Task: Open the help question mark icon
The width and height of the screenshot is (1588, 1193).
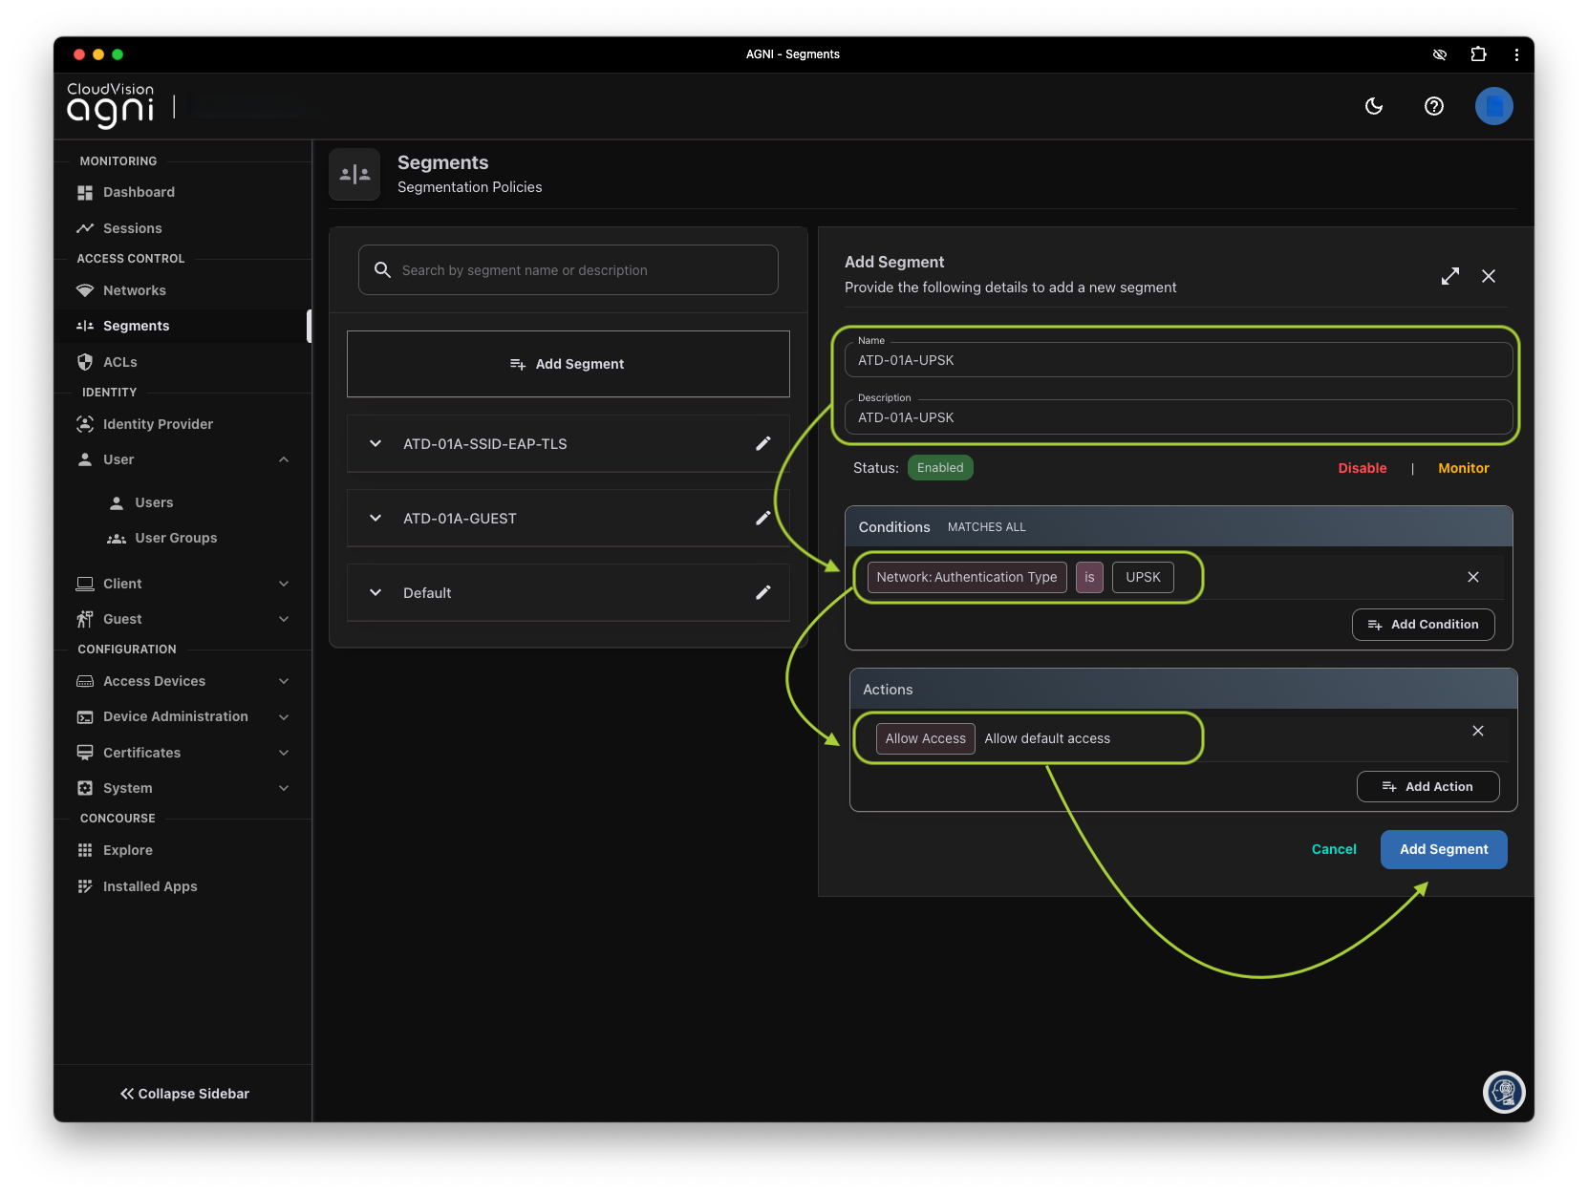Action: click(1433, 106)
